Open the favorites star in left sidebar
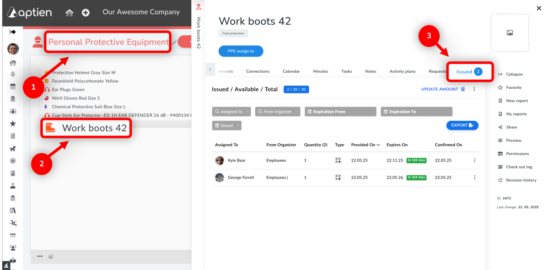 point(13,124)
